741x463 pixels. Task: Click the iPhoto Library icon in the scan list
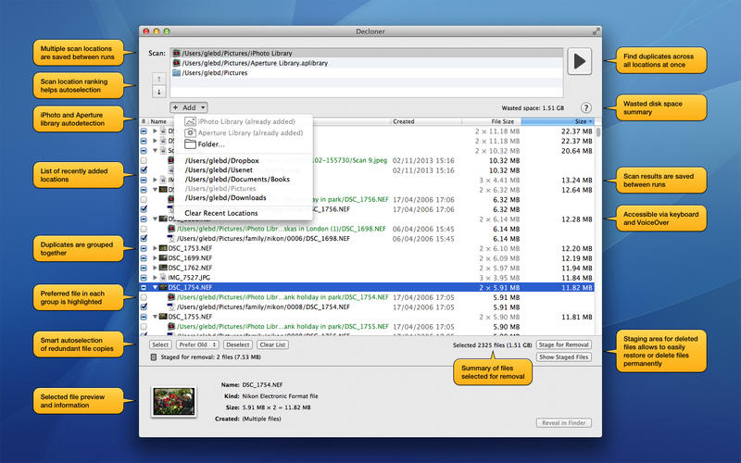tap(176, 53)
